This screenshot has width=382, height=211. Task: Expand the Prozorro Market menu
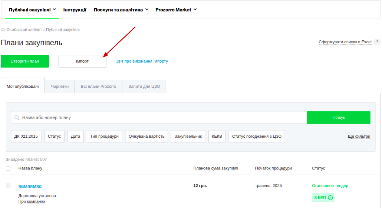[x=176, y=10]
